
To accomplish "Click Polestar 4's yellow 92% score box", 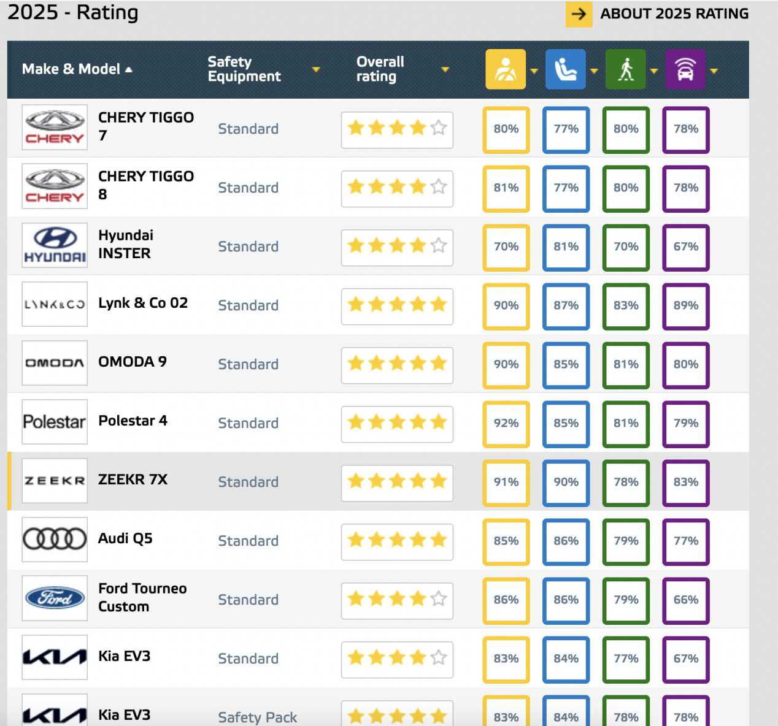I will 506,423.
